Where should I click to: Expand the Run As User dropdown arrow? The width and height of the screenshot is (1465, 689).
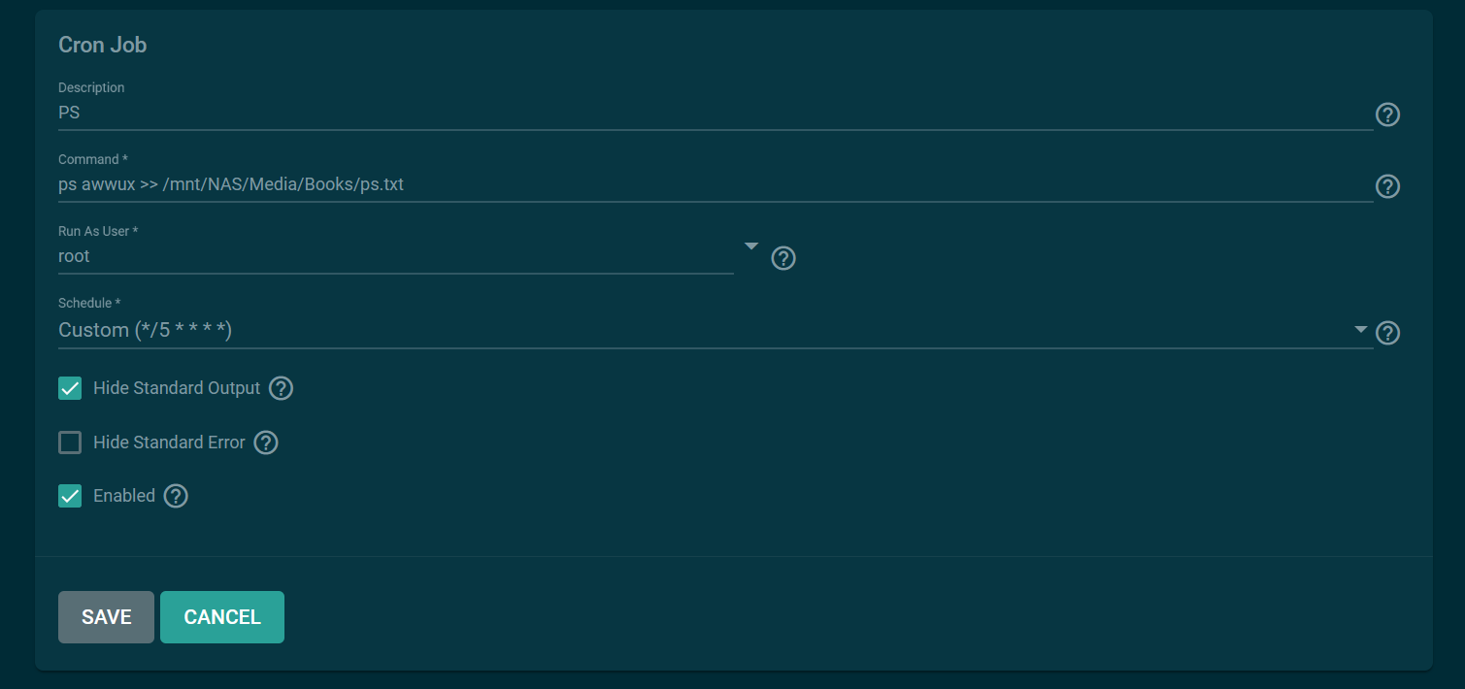750,246
